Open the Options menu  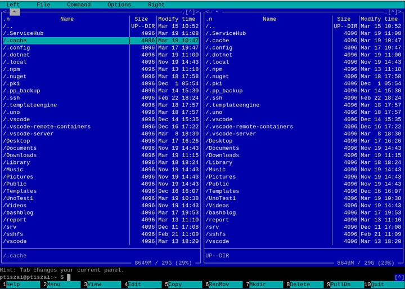(x=119, y=5)
